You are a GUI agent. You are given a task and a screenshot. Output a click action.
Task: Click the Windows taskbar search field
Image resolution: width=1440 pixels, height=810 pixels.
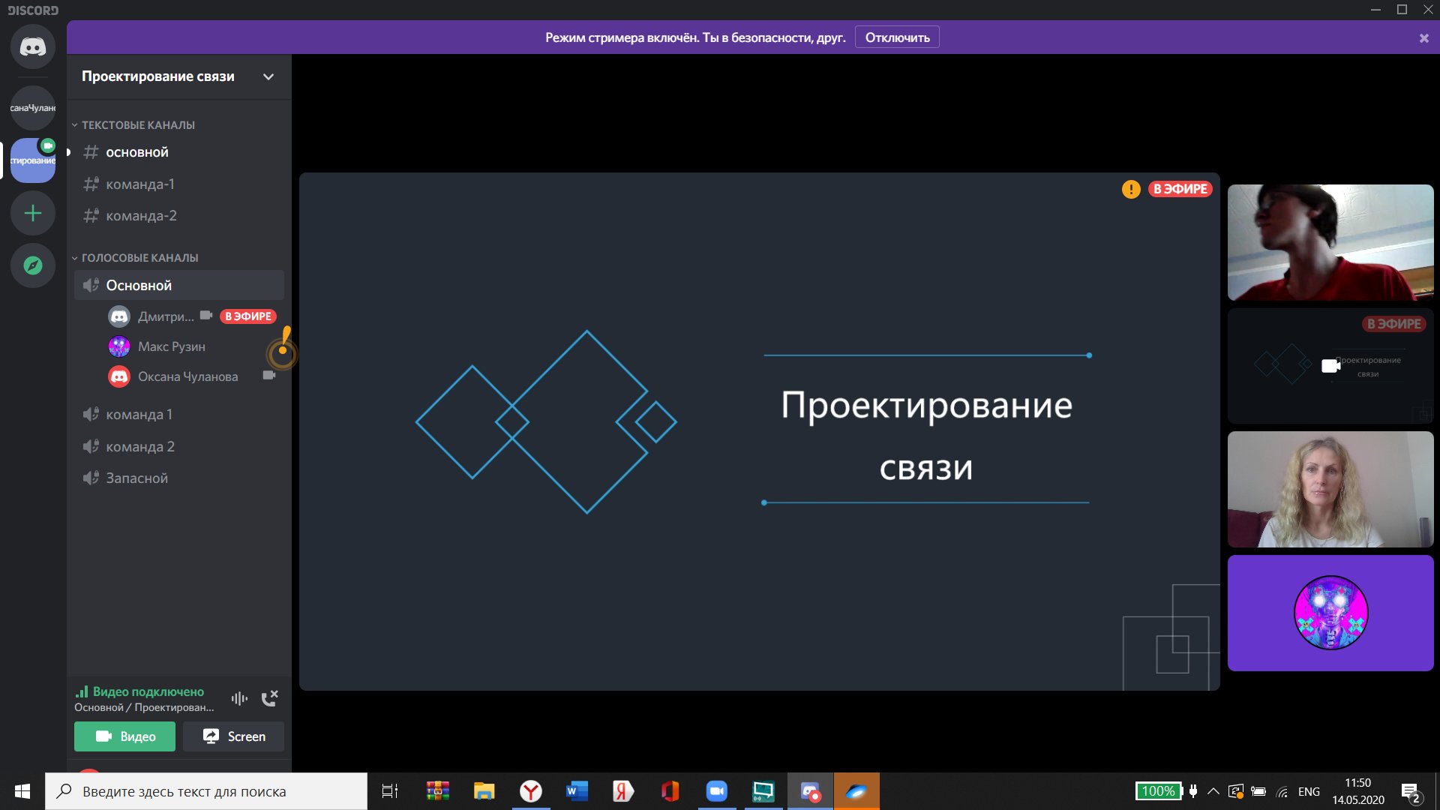pyautogui.click(x=206, y=791)
